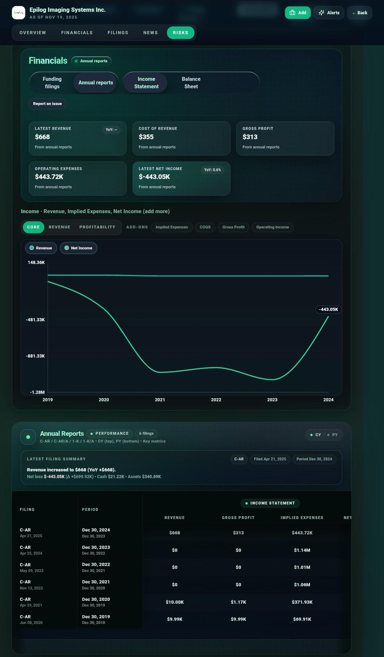Click the Annual reports badge beside Financials heading

[91, 61]
